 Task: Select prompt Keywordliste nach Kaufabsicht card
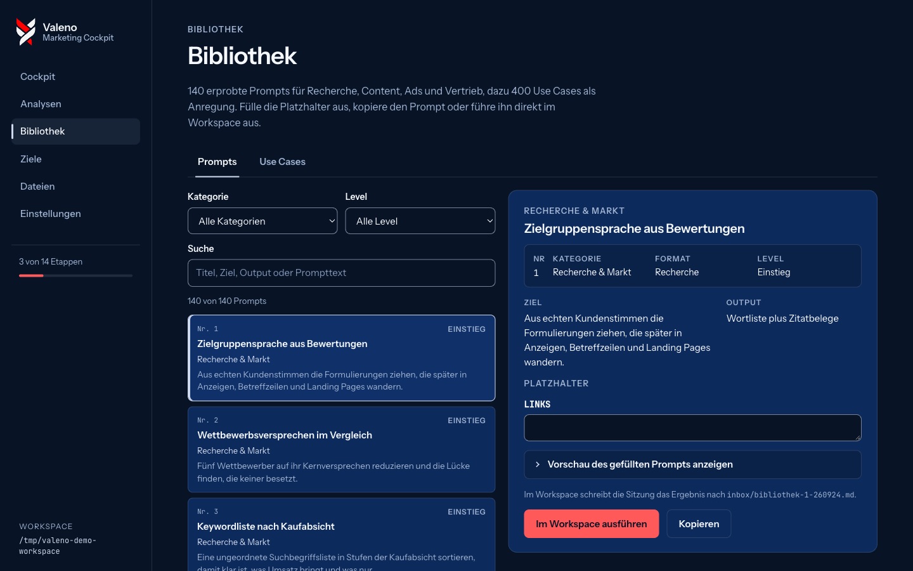click(x=341, y=534)
